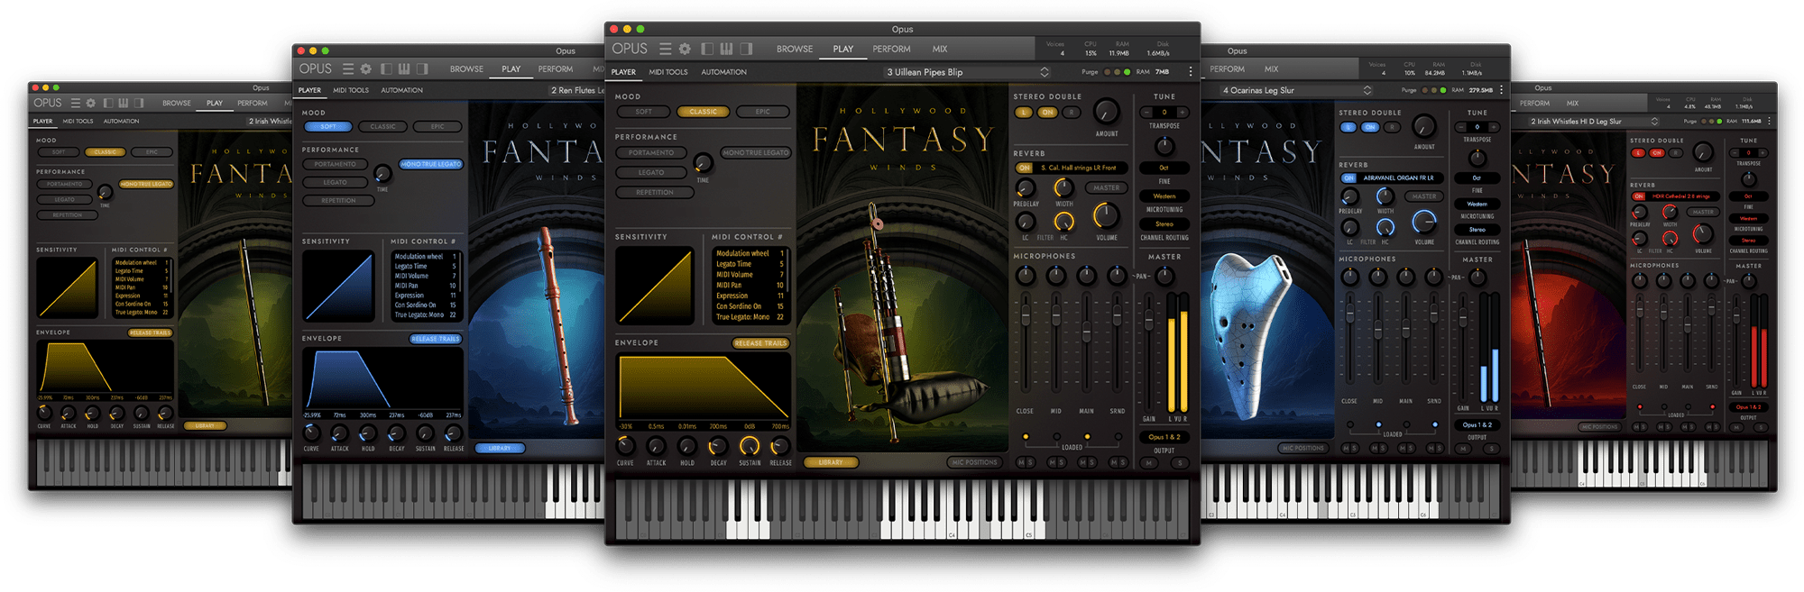Click the gold LIBRARY button under the pipes image
The width and height of the screenshot is (1804, 592).
pyautogui.click(x=831, y=462)
